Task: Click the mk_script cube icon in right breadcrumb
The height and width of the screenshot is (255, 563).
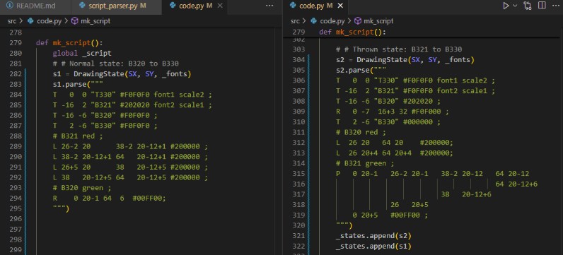Action: point(358,20)
